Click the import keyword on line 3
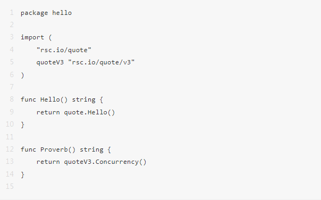 click(x=32, y=37)
